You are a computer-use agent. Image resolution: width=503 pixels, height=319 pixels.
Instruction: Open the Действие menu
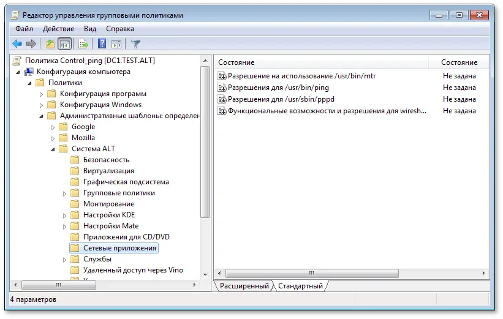(x=58, y=29)
